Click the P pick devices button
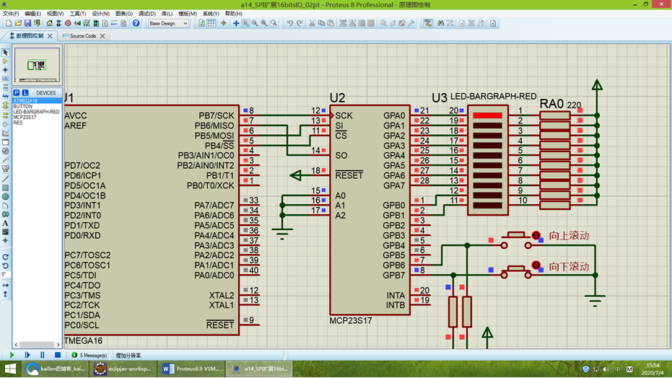 pyautogui.click(x=17, y=92)
